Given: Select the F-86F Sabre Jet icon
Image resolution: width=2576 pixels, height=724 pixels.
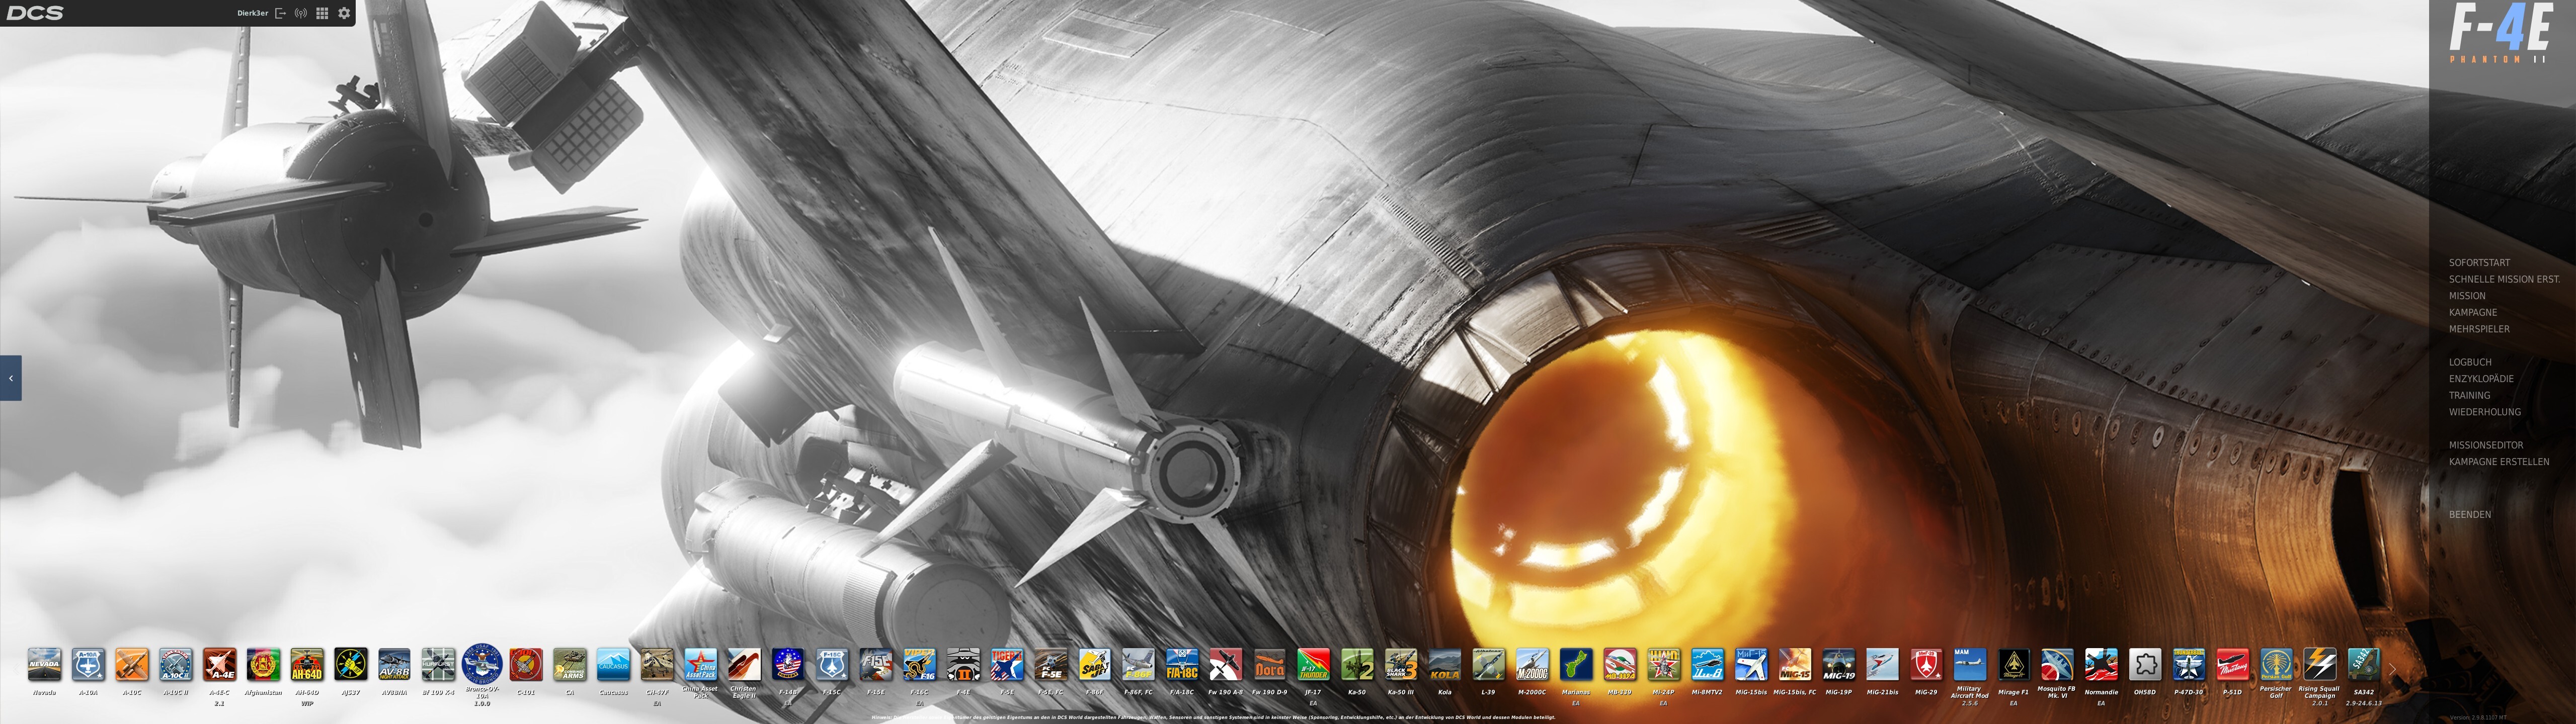Looking at the screenshot, I should coord(1095,664).
